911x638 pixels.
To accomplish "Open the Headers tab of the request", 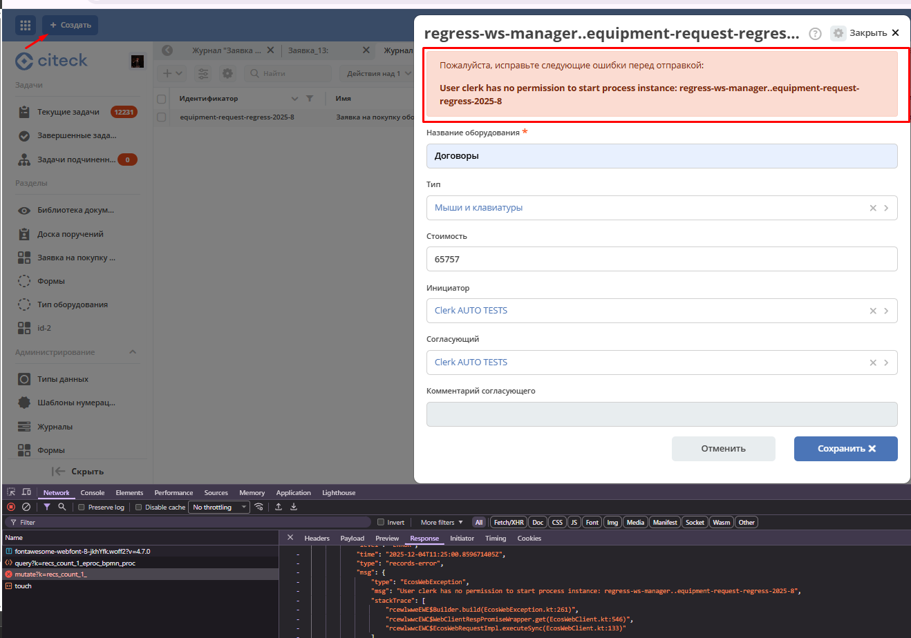I will pyautogui.click(x=317, y=539).
